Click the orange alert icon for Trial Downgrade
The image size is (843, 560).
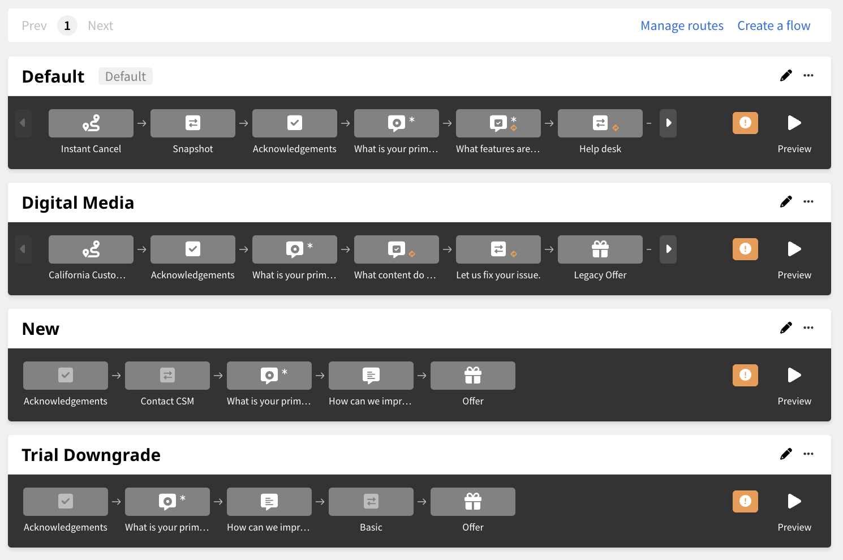tap(745, 501)
